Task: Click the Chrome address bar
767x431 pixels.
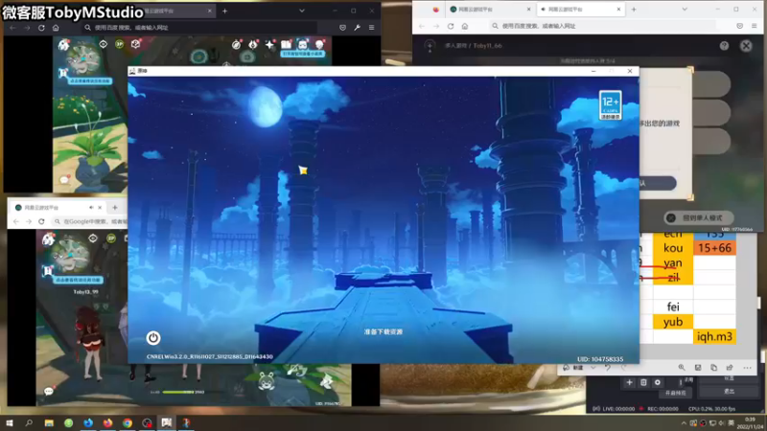Action: tap(90, 221)
